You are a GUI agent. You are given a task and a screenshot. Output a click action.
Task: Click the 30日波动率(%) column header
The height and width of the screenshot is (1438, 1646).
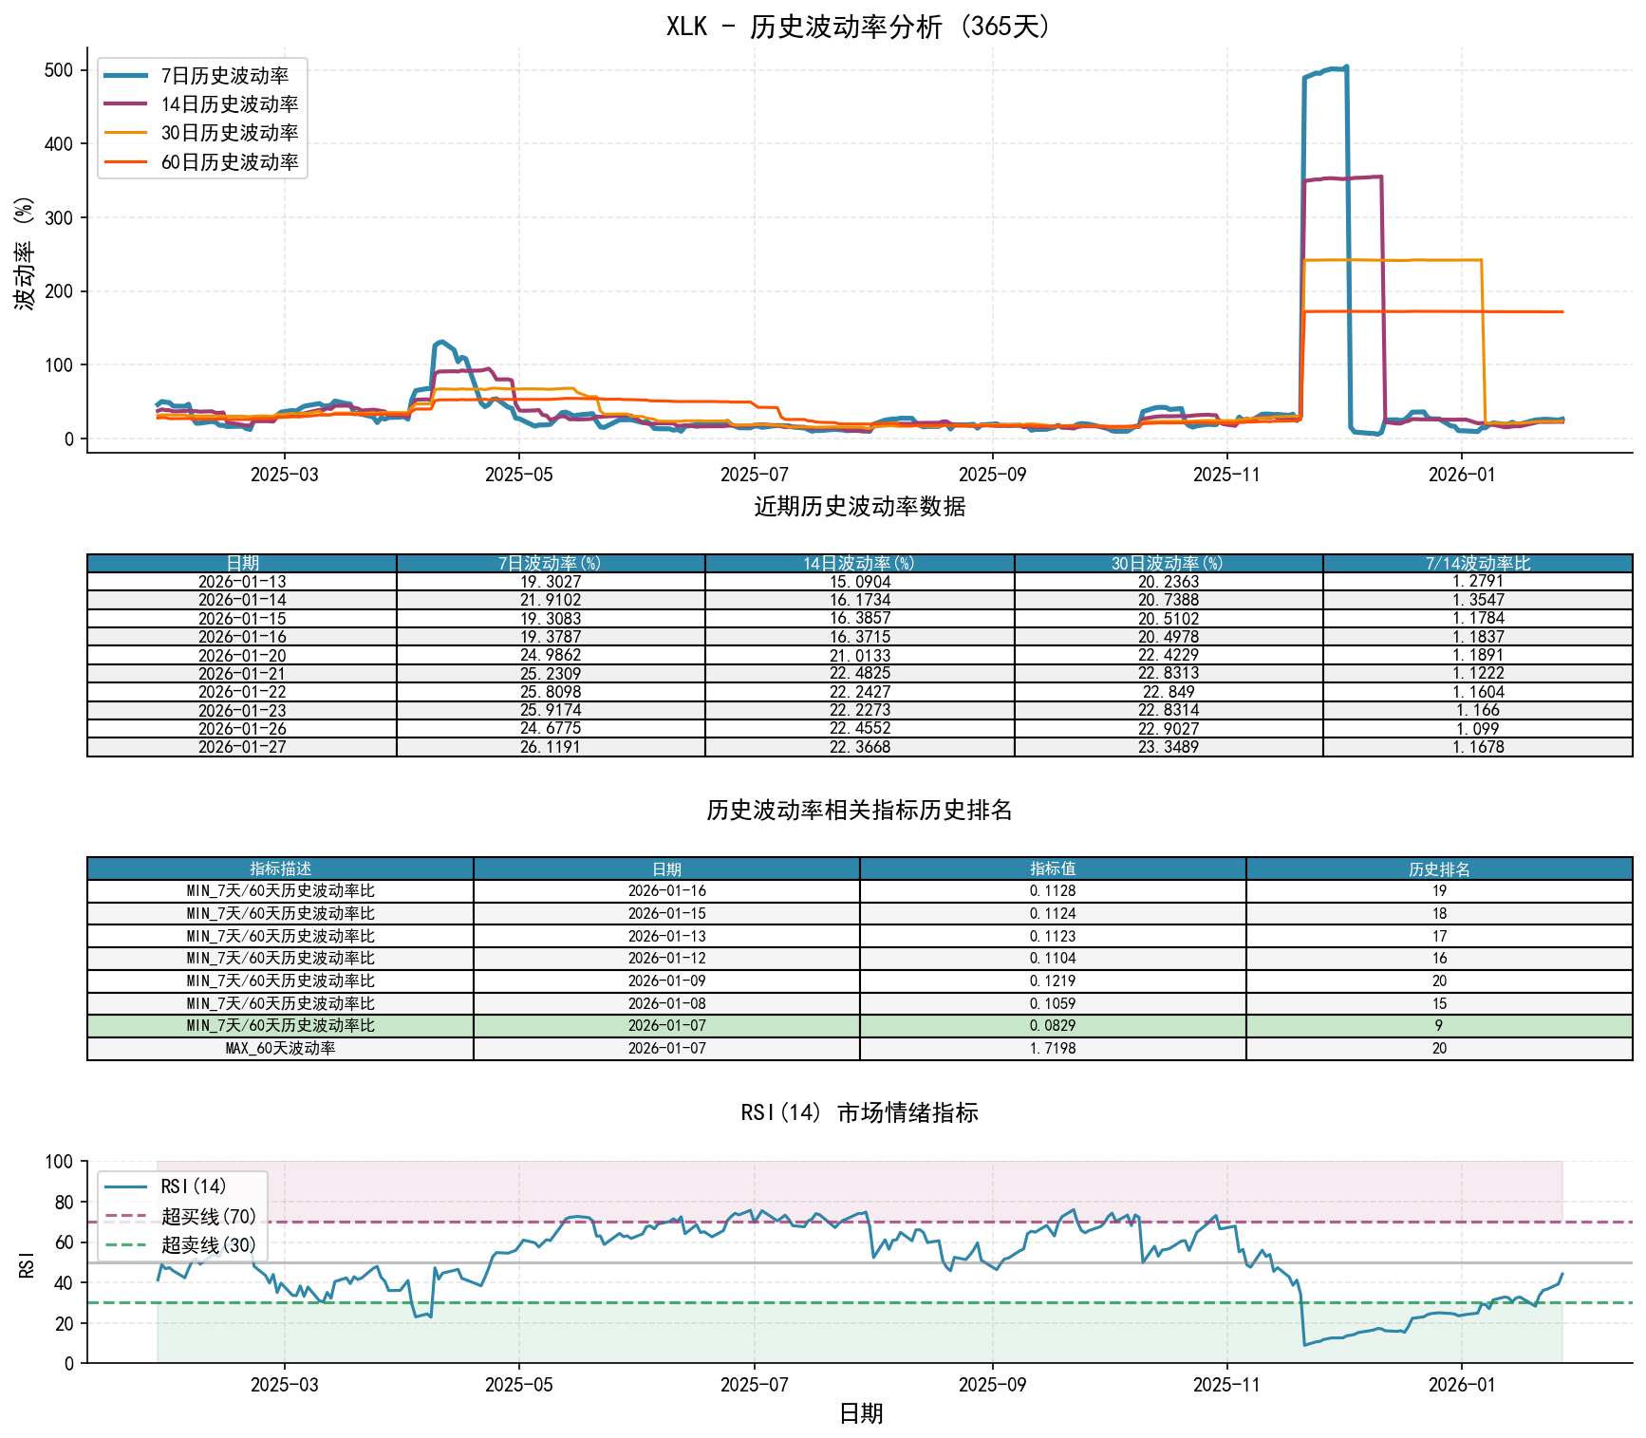(1169, 564)
